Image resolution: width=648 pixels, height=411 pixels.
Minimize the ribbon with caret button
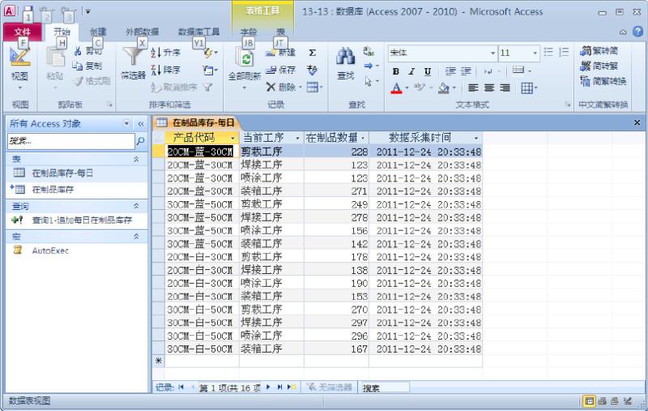tap(623, 32)
